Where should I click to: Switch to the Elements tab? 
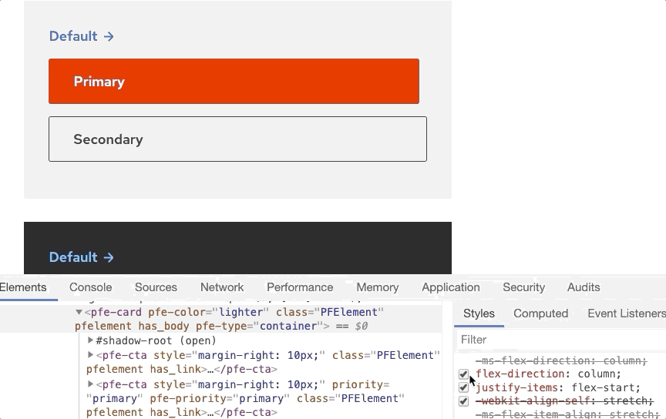(23, 287)
